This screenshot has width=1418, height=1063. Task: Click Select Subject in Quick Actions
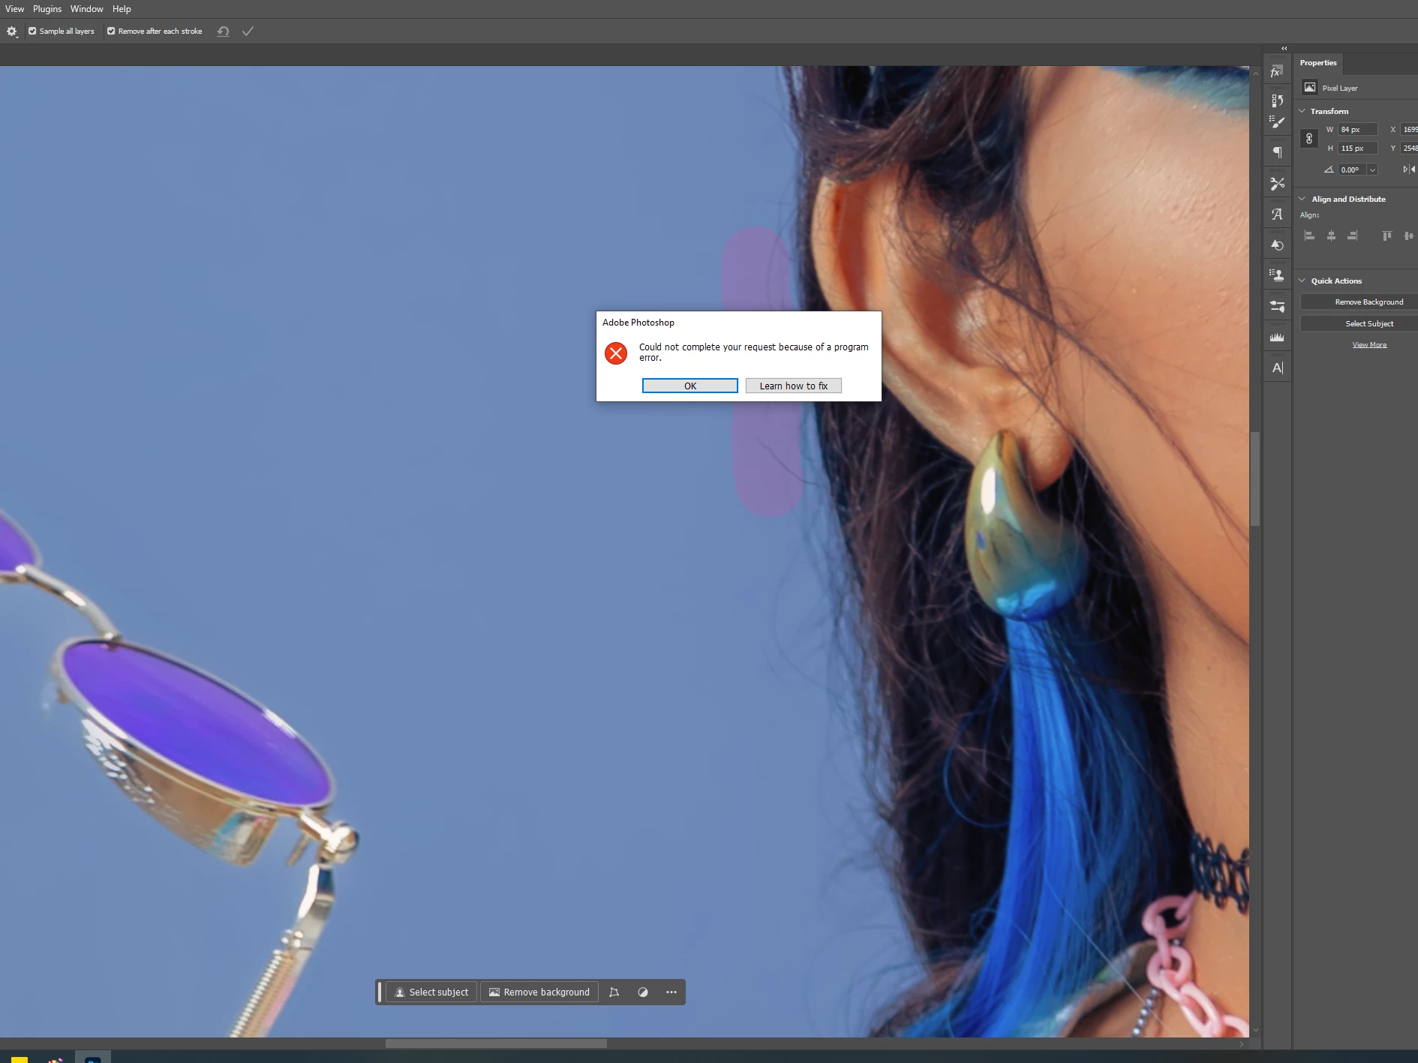pyautogui.click(x=1359, y=324)
